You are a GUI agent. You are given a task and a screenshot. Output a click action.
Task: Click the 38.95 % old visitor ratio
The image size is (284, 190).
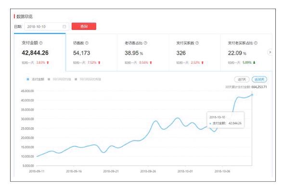coord(134,53)
